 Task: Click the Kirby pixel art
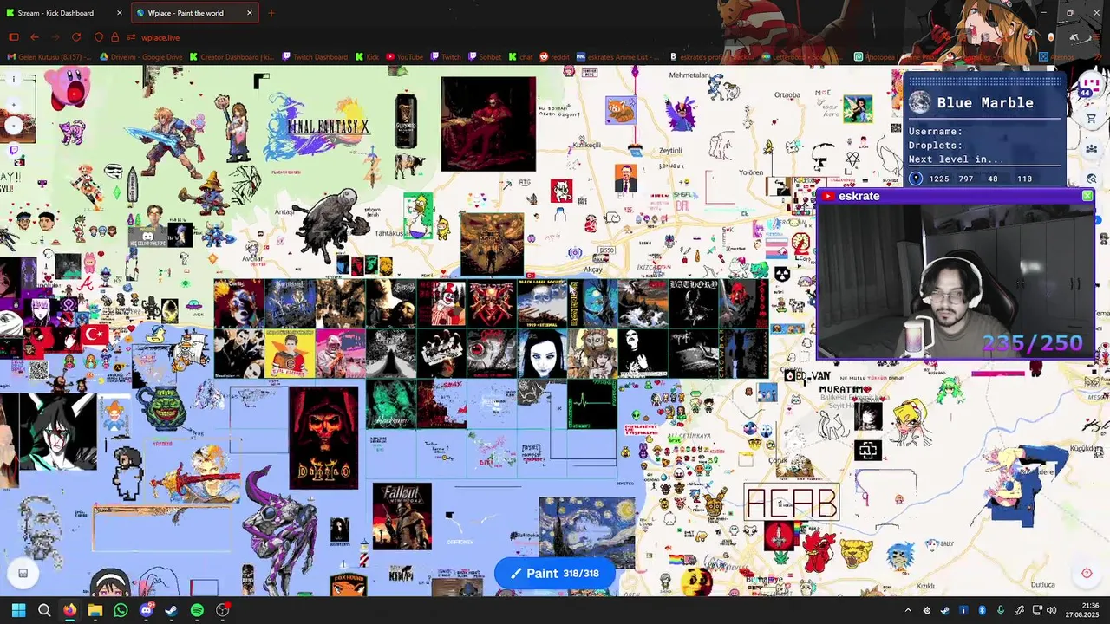point(69,89)
